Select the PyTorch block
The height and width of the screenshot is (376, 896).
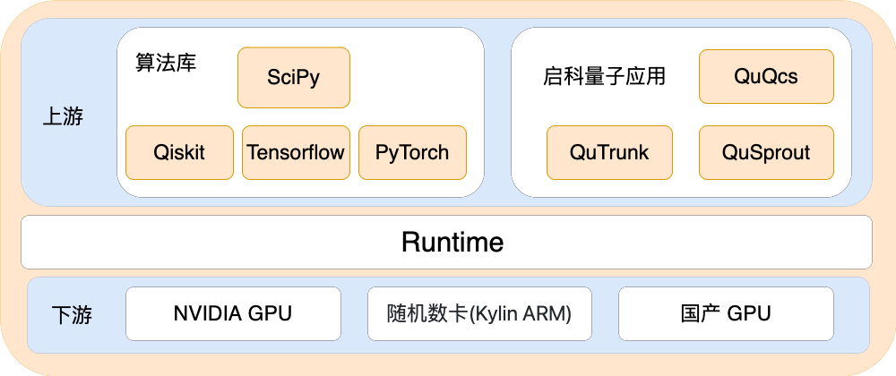coord(412,152)
